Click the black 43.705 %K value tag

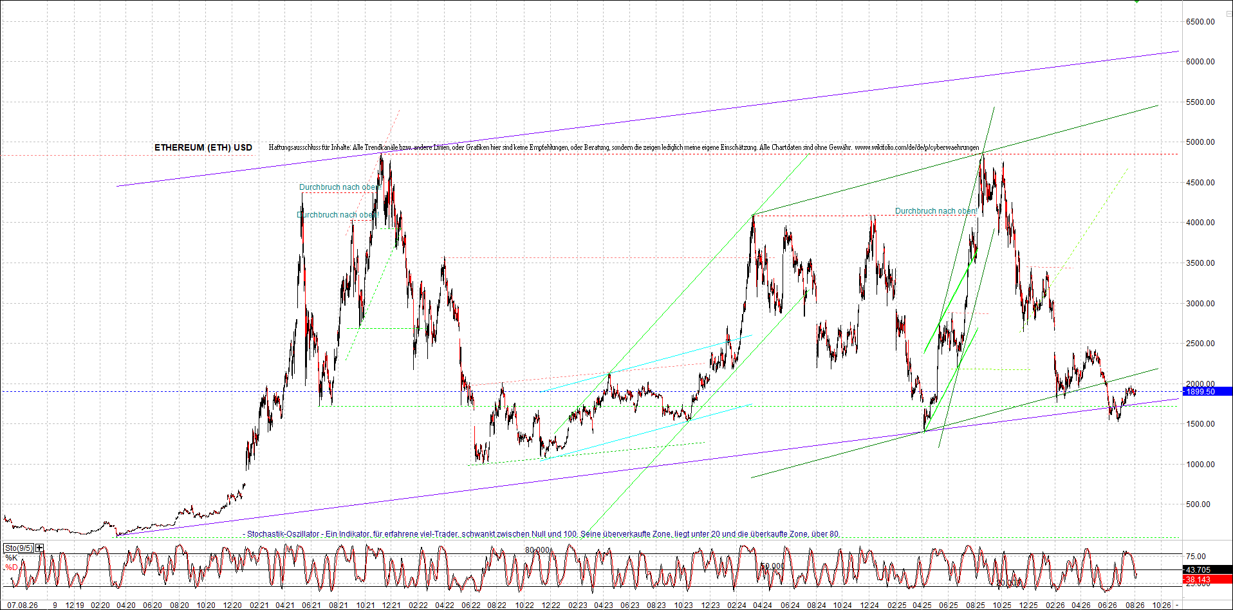pyautogui.click(x=1207, y=570)
